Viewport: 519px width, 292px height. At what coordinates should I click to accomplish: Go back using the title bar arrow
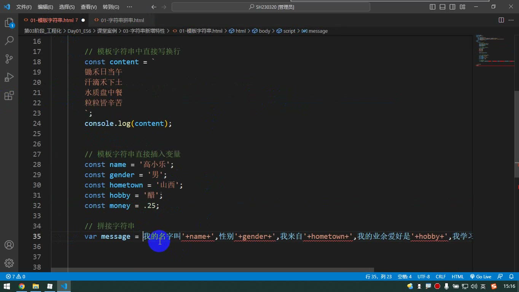154,7
